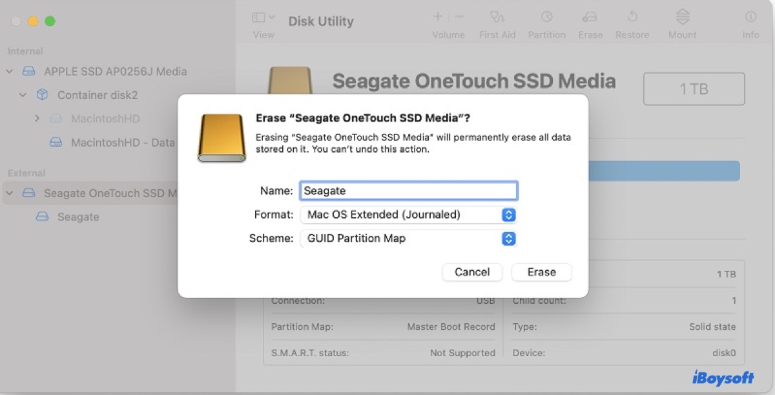Collapse the Container disk2 entry
Image resolution: width=775 pixels, height=395 pixels.
click(23, 95)
